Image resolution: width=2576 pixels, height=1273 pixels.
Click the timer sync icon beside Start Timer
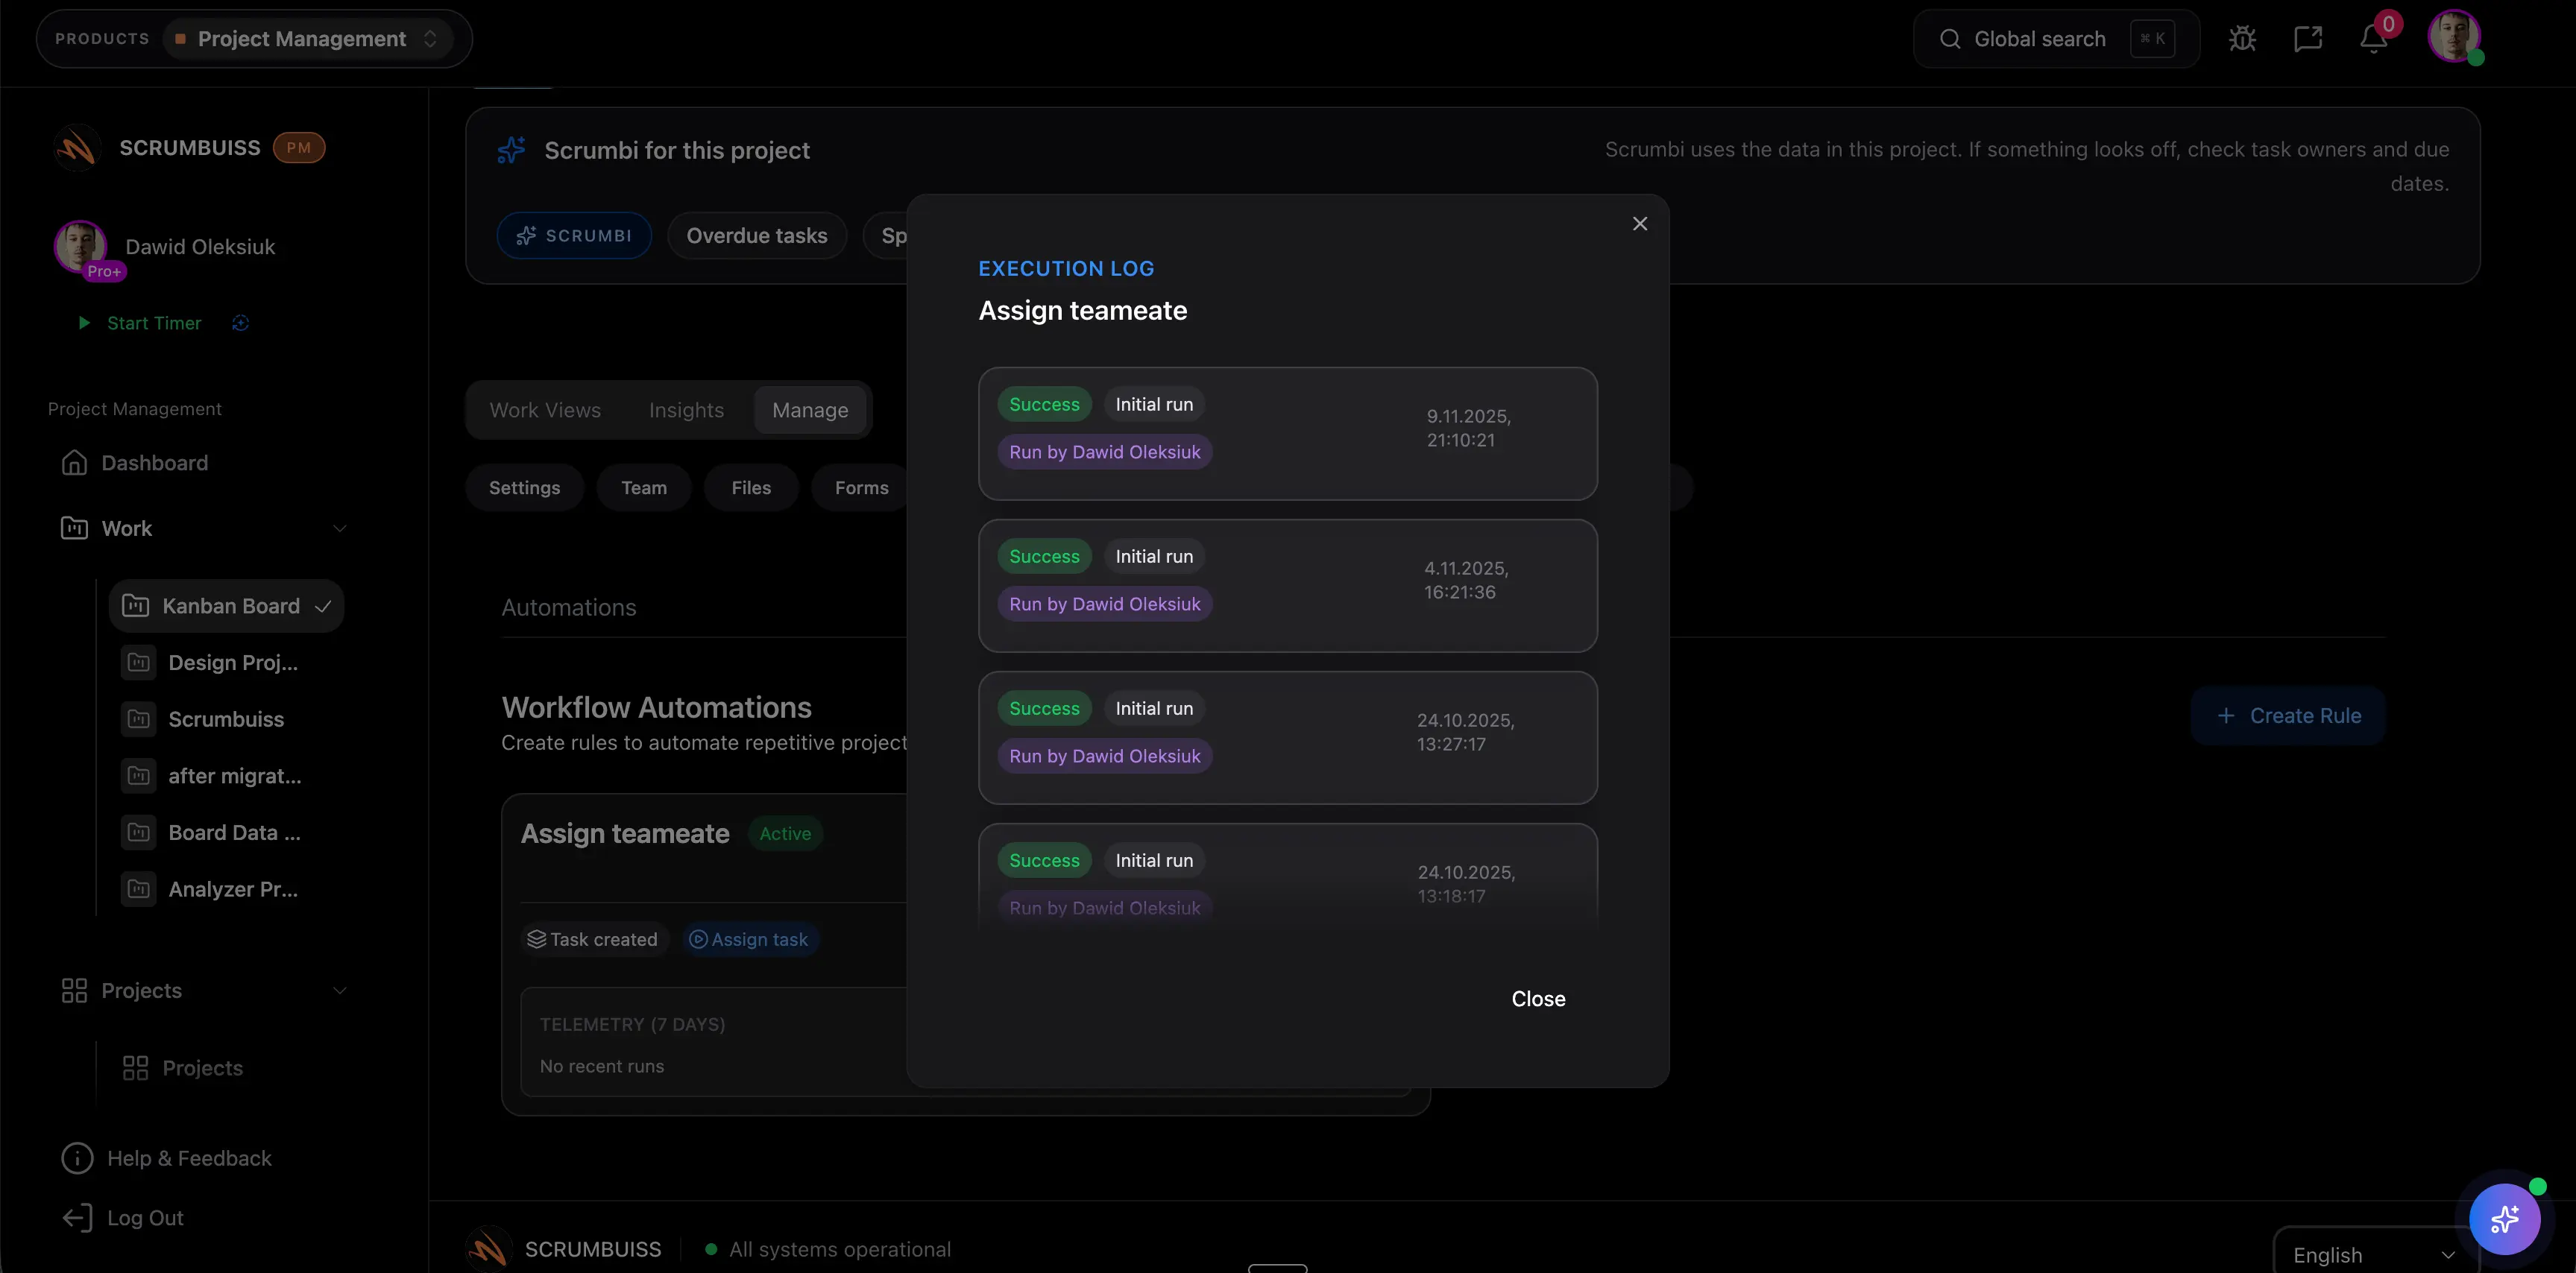pos(240,323)
